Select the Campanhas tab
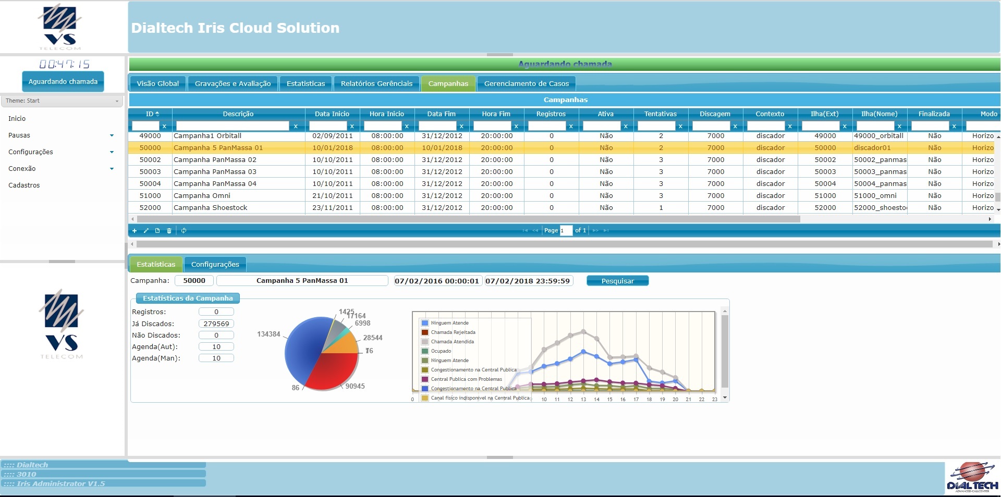 tap(448, 83)
